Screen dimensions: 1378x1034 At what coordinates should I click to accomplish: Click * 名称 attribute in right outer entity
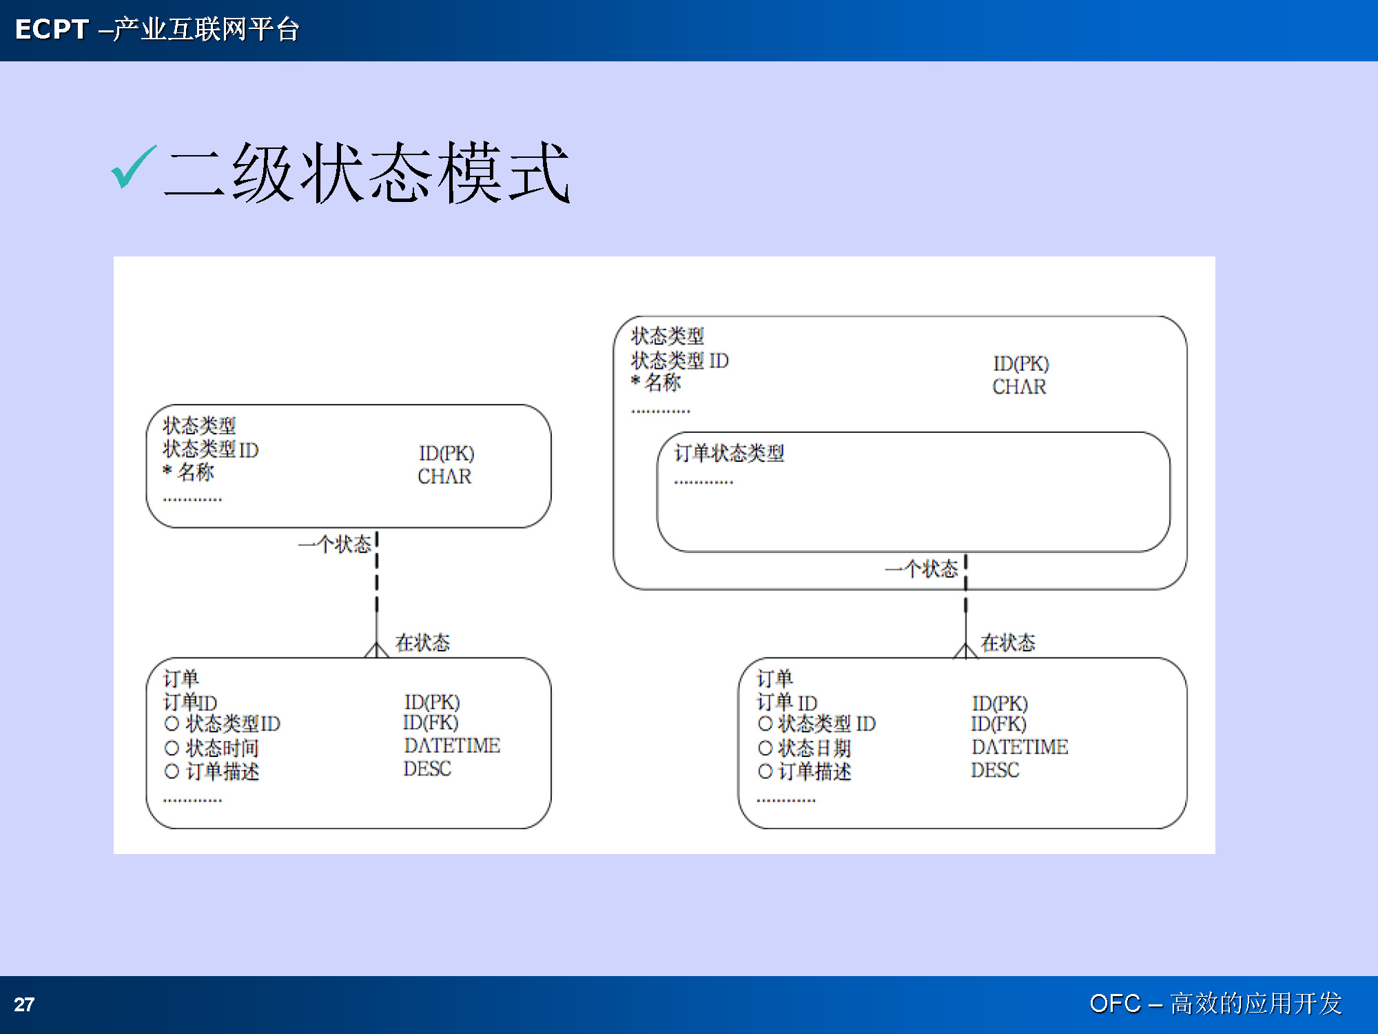point(656,383)
